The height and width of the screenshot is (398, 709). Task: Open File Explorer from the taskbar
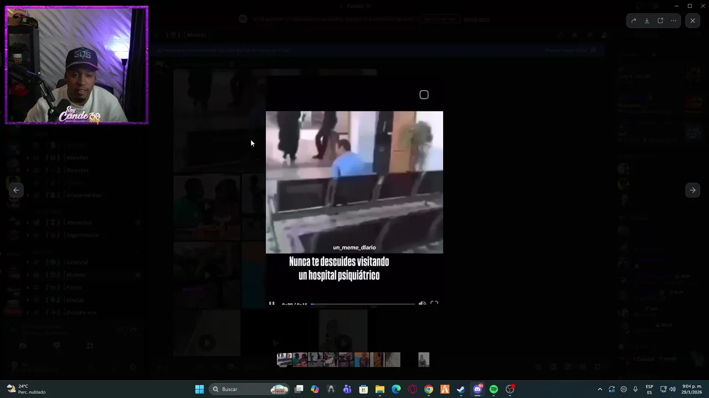[x=380, y=389]
